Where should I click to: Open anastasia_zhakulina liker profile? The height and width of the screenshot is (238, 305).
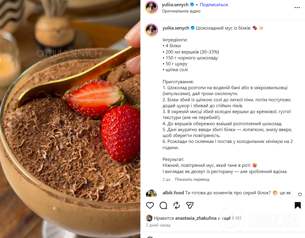coord(196,218)
